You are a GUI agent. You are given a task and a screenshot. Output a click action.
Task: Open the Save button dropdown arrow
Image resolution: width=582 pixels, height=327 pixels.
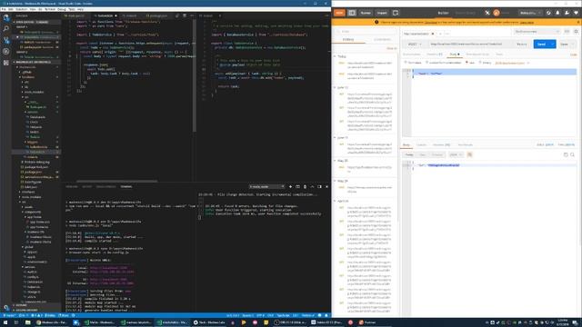pyautogui.click(x=573, y=45)
